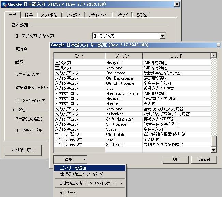Image resolution: width=222 pixels, height=197 pixels.
Task: Sort by the モード column header
Action: pos(79,56)
